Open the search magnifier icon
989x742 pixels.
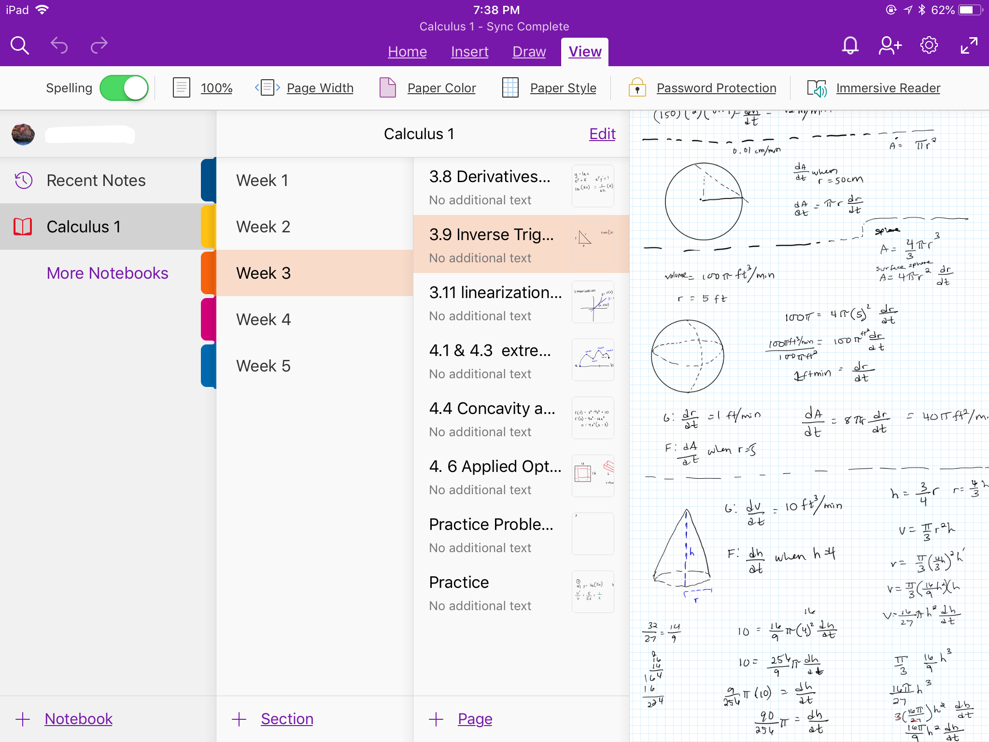(20, 46)
